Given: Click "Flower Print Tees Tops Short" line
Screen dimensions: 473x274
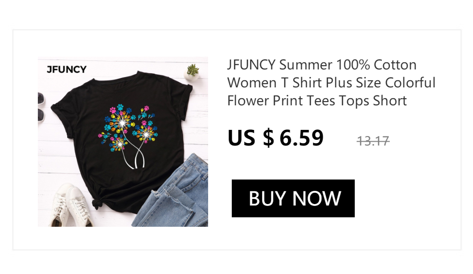Looking at the screenshot, I should coord(317,101).
